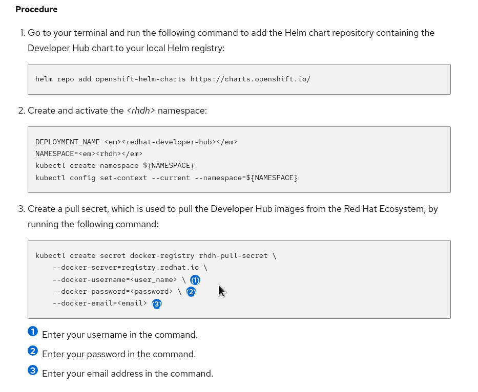478x392 pixels.
Task: Click the https://charts.openshift.io/ URL in code
Action: tap(250, 79)
